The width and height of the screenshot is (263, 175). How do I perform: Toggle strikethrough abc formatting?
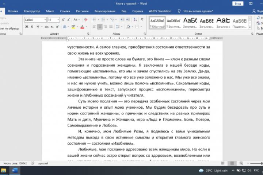[x=47, y=27]
